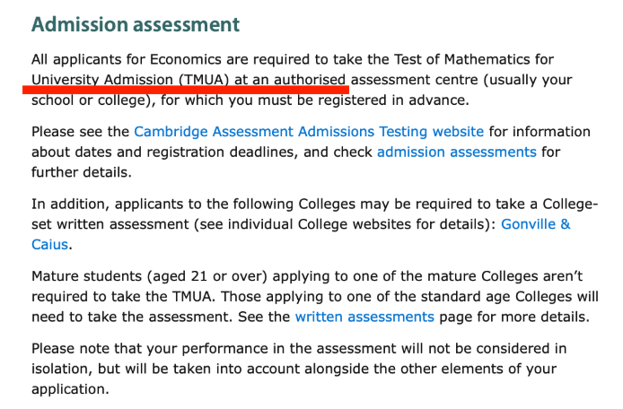This screenshot has width=623, height=409.
Task: Click the further details. text
Action: (x=82, y=172)
